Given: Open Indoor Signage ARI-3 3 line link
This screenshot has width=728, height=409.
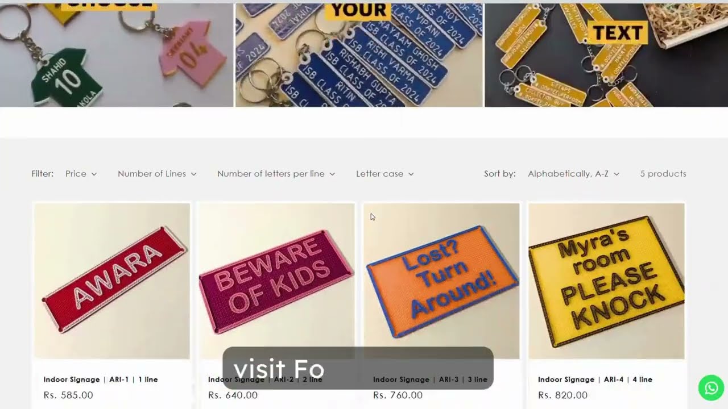Looking at the screenshot, I should [x=430, y=379].
